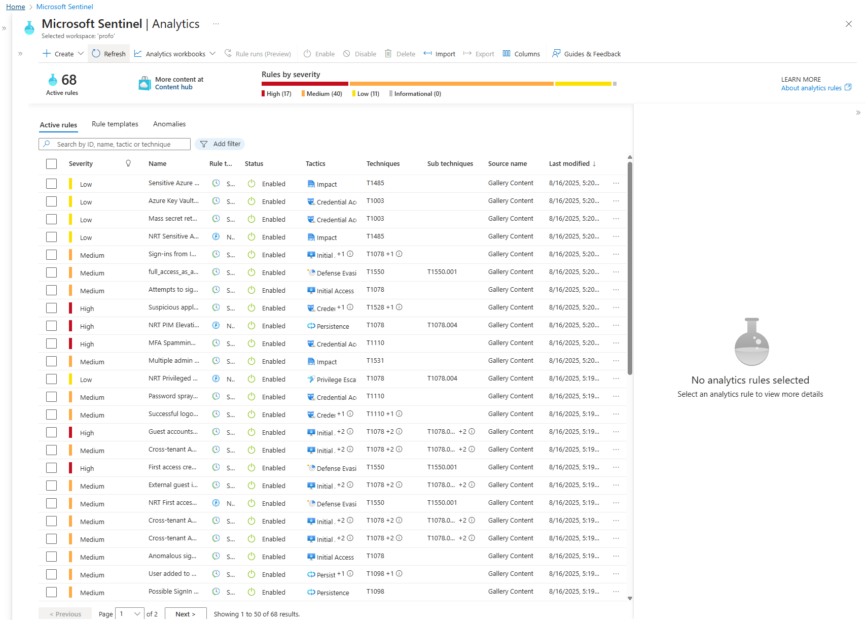This screenshot has height=620, width=865.
Task: Click the Disable icon in toolbar
Action: click(x=347, y=53)
